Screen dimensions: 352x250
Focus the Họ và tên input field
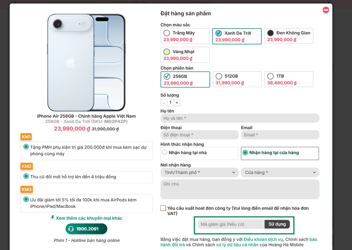(x=240, y=118)
